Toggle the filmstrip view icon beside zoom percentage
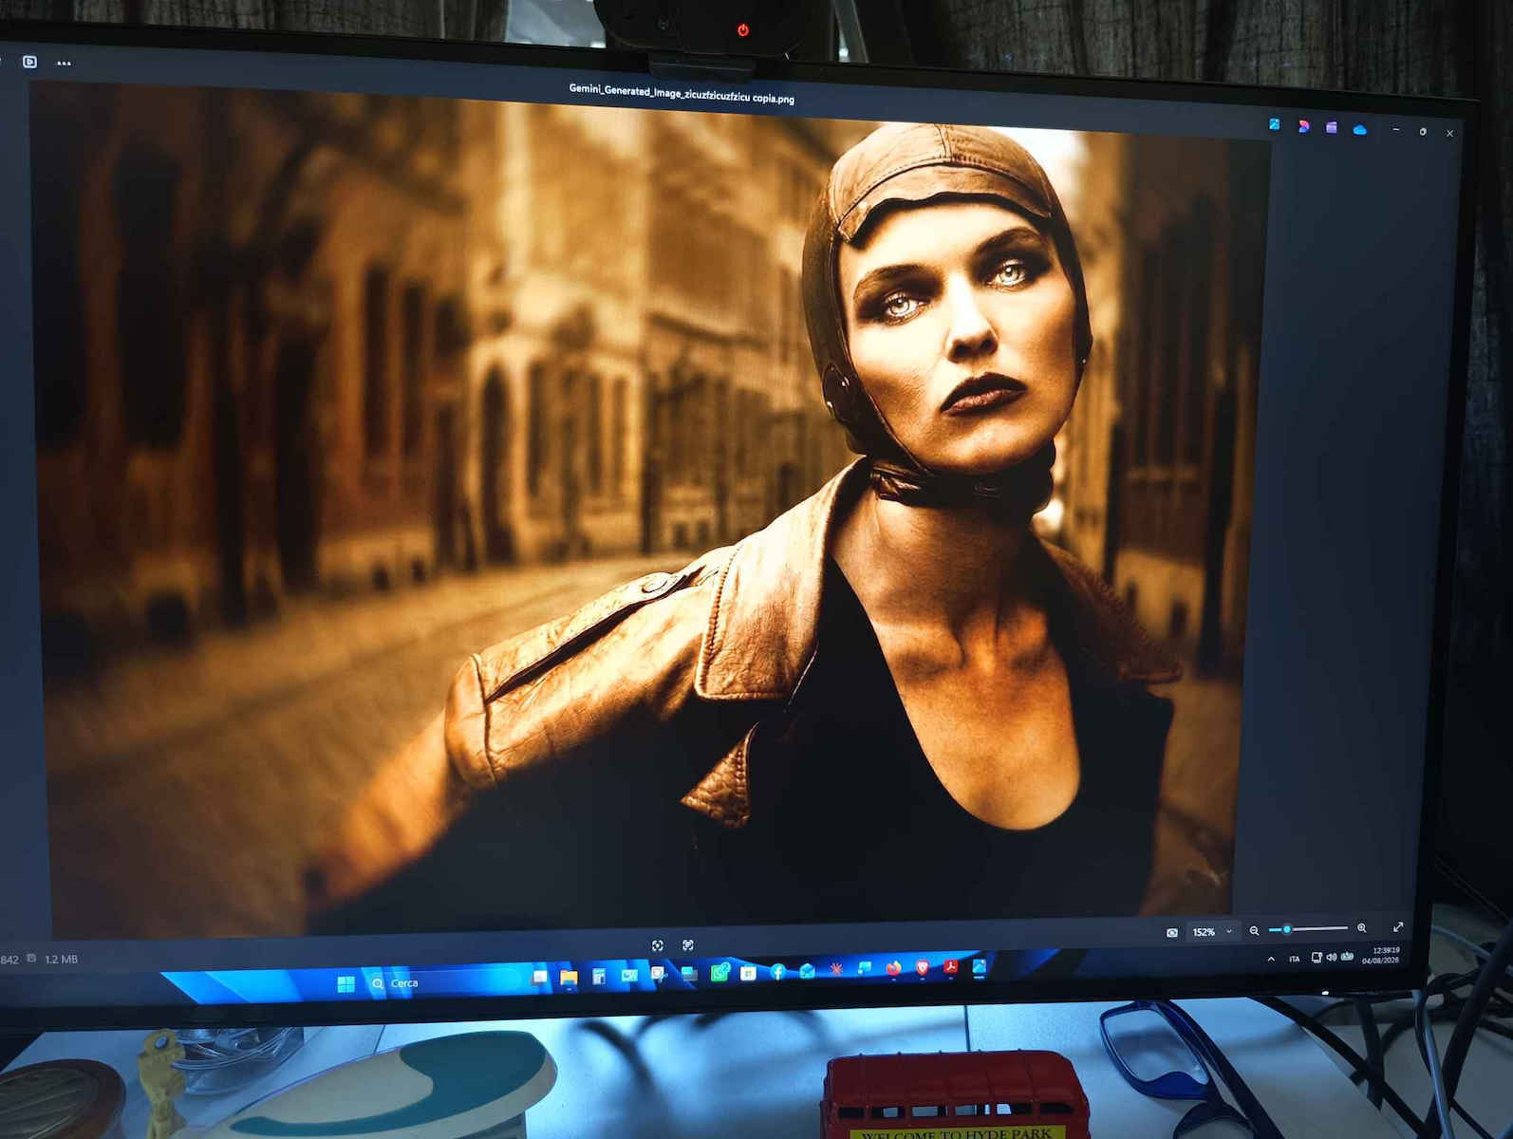1513x1139 pixels. [x=1172, y=932]
